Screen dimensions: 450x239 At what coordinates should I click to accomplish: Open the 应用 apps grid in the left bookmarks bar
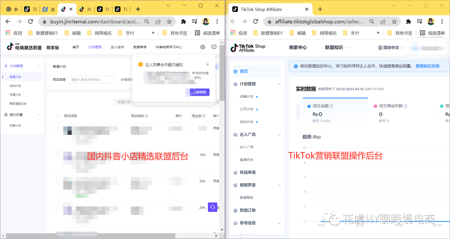tap(13, 33)
